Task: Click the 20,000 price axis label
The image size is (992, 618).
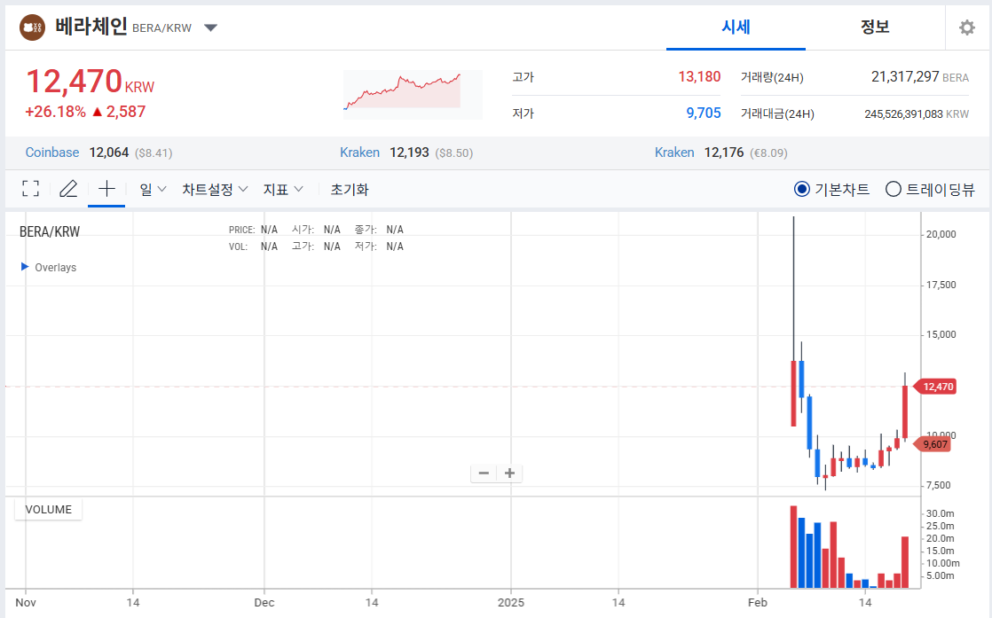Action: point(941,234)
